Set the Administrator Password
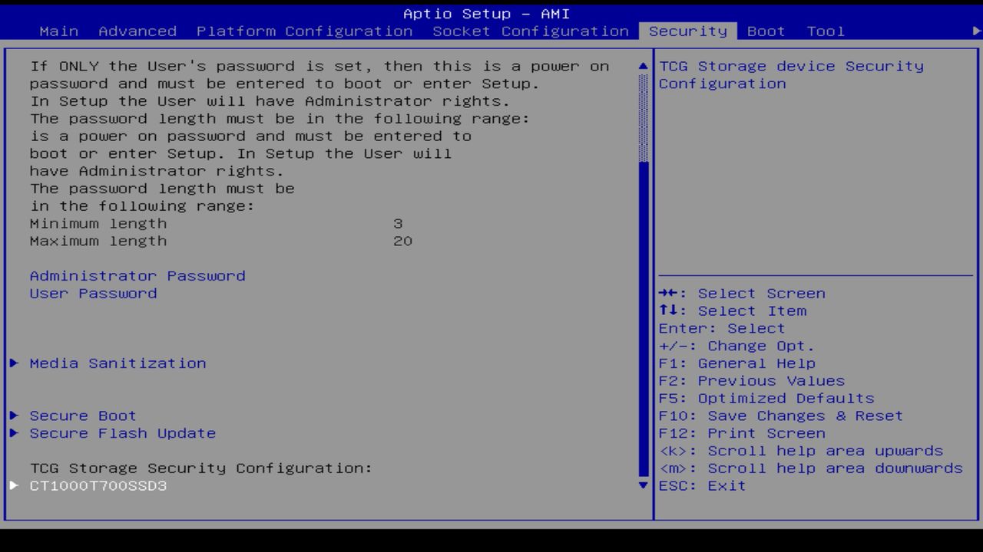This screenshot has width=983, height=552. tap(137, 275)
